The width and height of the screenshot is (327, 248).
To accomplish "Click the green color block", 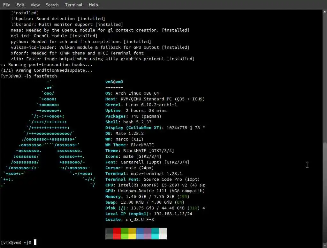I will click(125, 234).
